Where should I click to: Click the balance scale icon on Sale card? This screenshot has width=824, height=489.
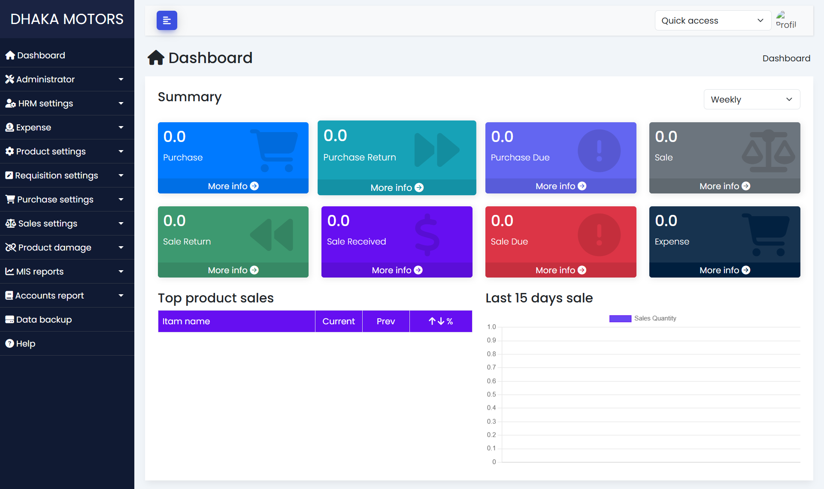[x=768, y=151]
